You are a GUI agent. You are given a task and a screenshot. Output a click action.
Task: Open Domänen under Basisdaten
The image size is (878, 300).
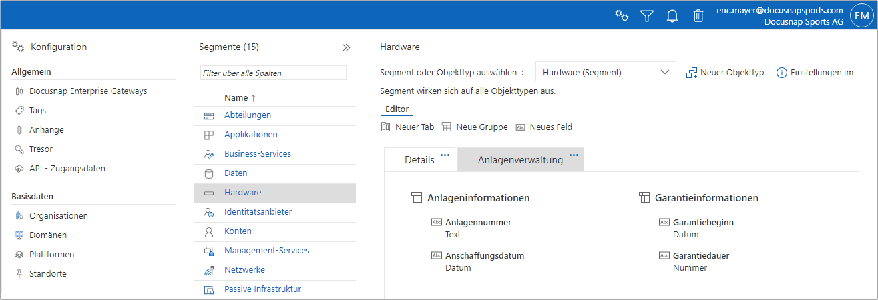pyautogui.click(x=48, y=235)
